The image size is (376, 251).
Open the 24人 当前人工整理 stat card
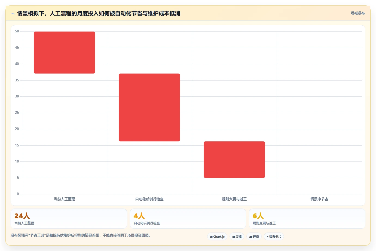pyautogui.click(x=69, y=219)
